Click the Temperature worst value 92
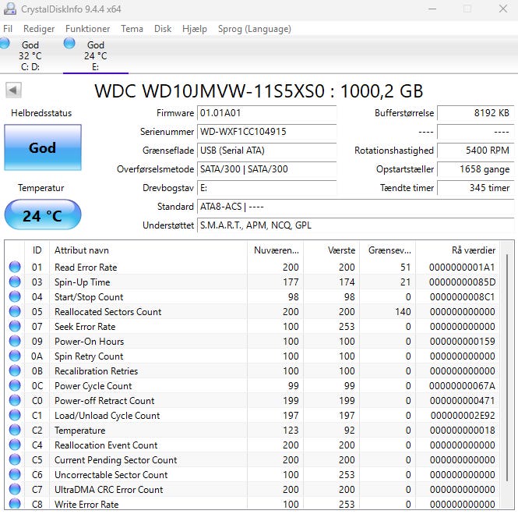The image size is (518, 514). coord(348,431)
